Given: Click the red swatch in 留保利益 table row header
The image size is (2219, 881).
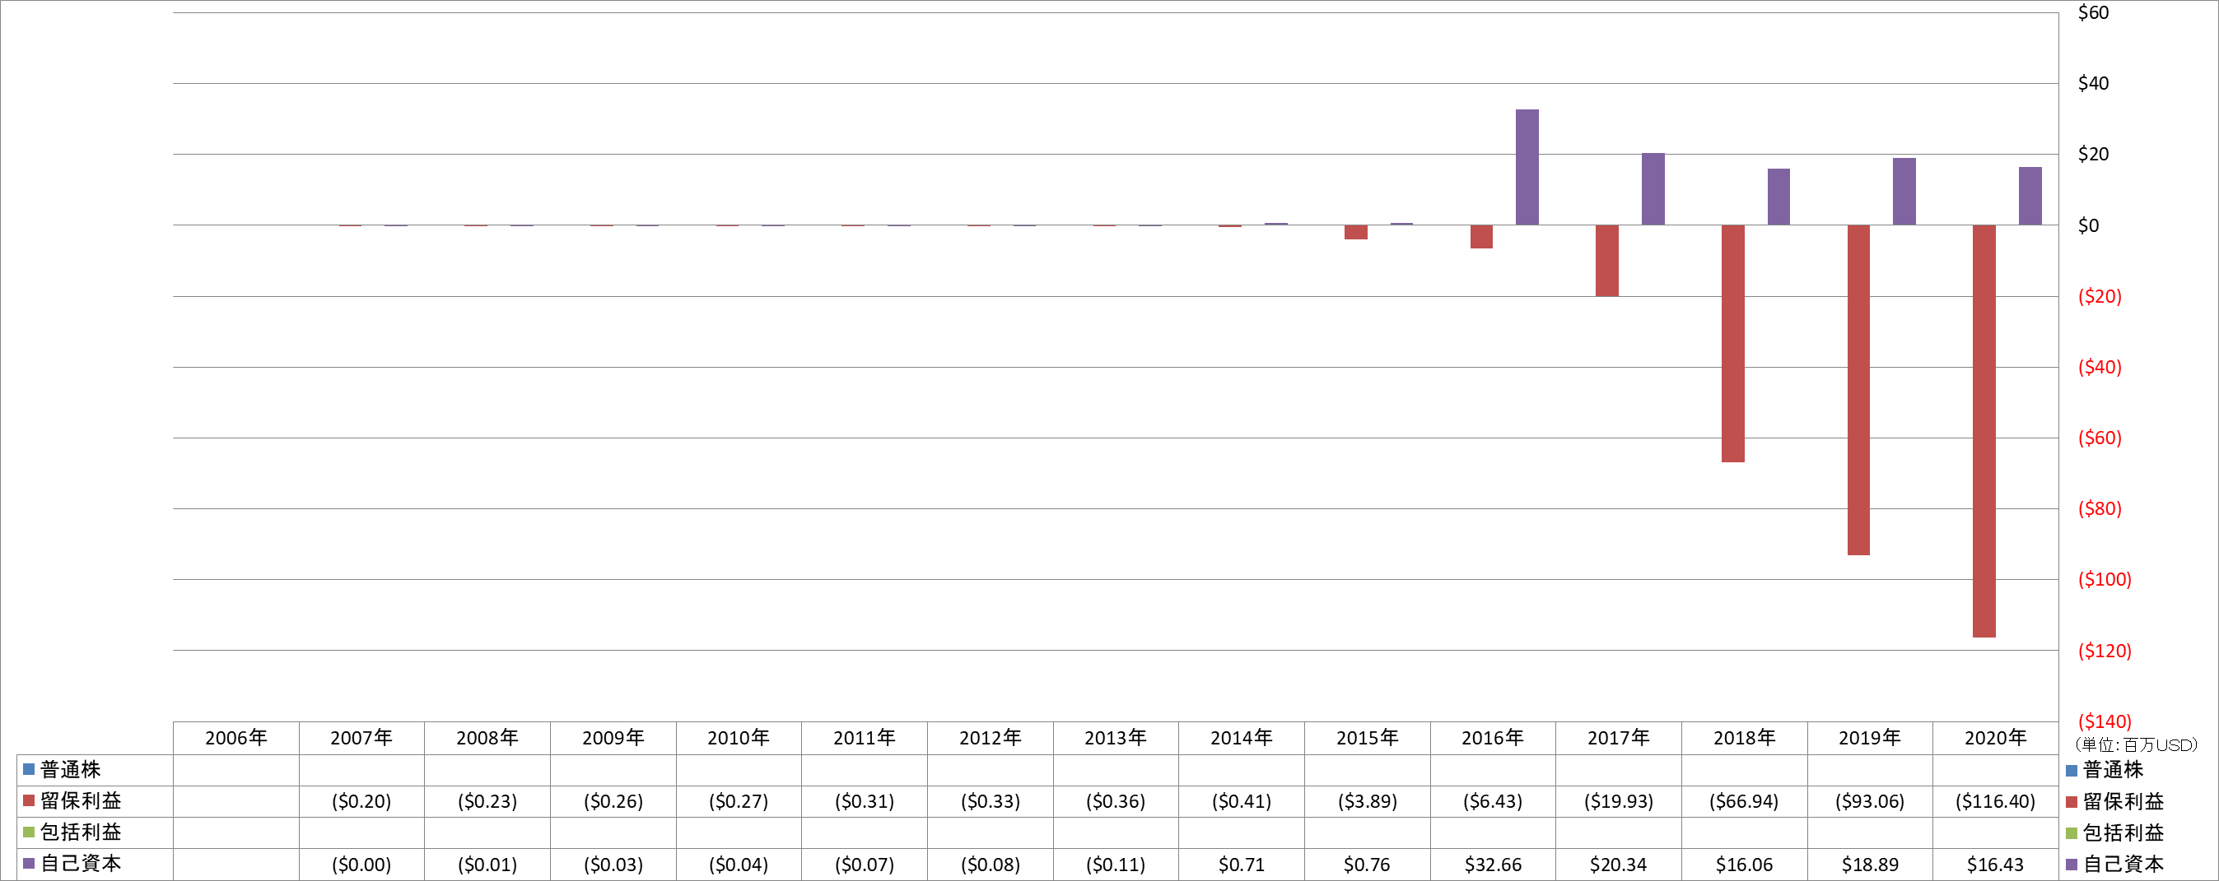Looking at the screenshot, I should [29, 801].
